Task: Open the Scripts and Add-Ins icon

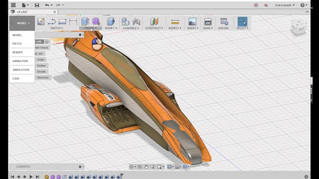Action: (x=224, y=22)
